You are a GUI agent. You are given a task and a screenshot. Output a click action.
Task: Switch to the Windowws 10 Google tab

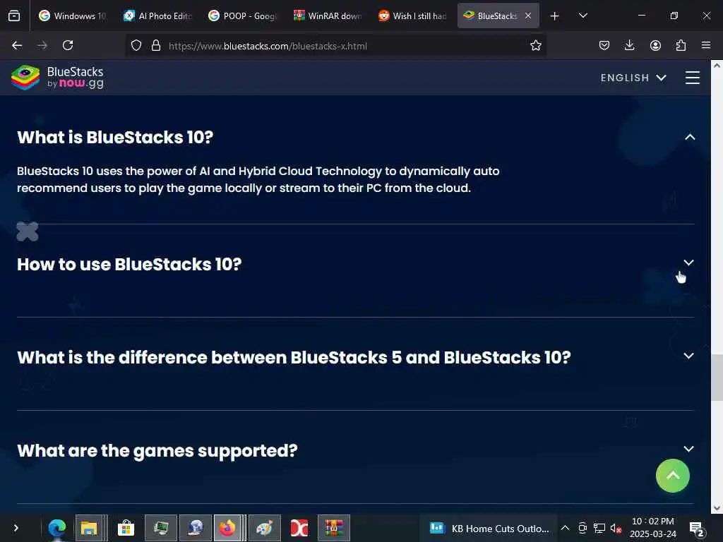73,16
